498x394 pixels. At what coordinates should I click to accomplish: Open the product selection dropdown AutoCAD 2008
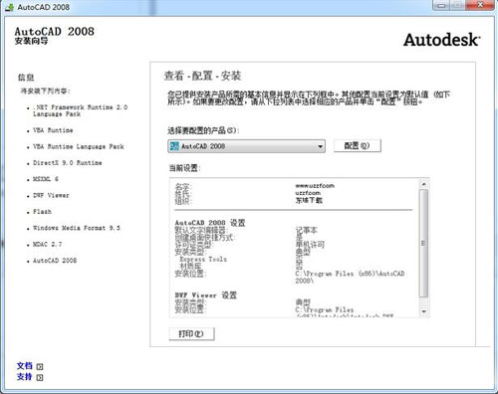[246, 146]
